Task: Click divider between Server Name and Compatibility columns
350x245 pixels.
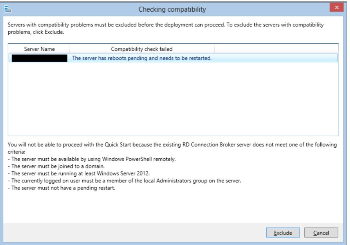Action: click(69, 49)
